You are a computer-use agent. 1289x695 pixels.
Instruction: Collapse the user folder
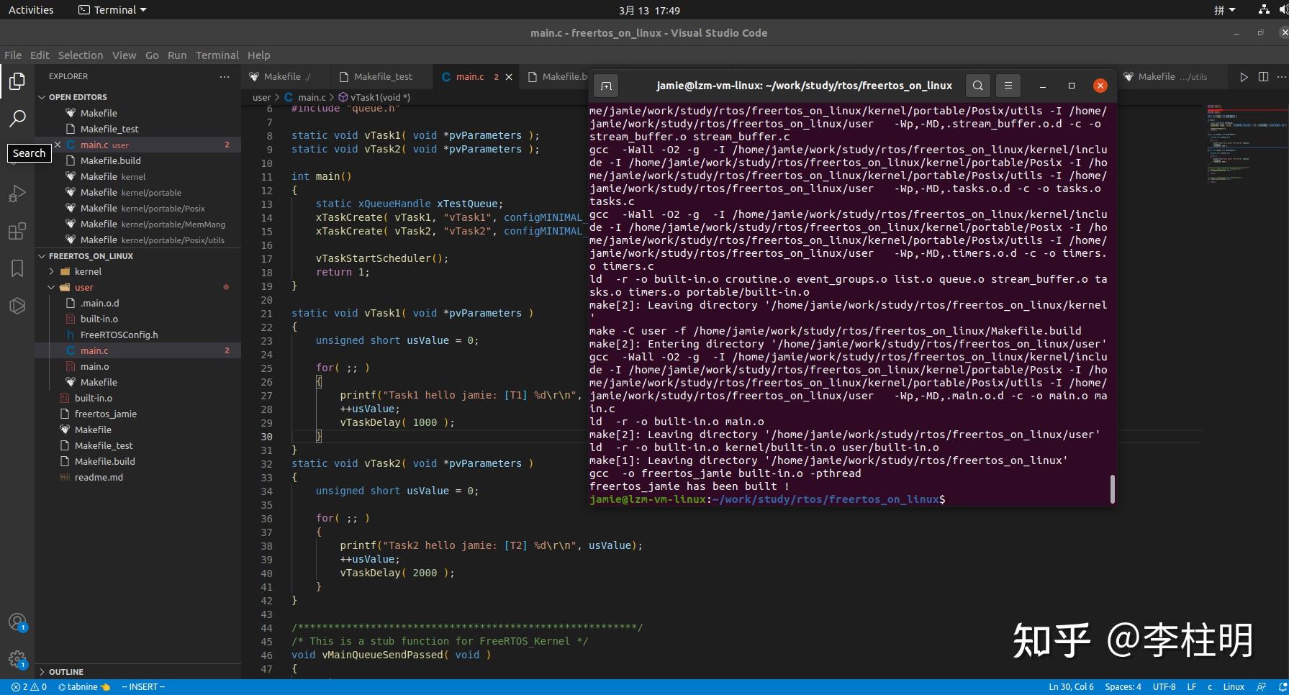[83, 287]
